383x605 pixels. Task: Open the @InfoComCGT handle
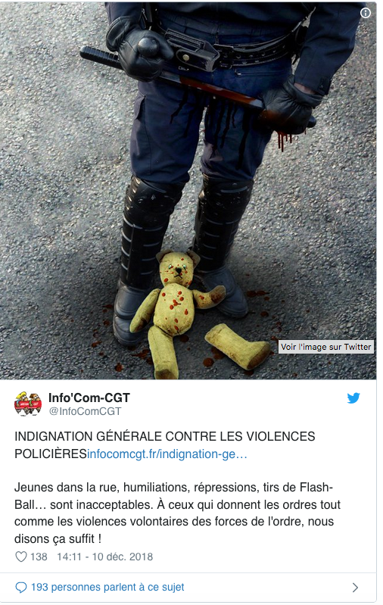pyautogui.click(x=85, y=412)
